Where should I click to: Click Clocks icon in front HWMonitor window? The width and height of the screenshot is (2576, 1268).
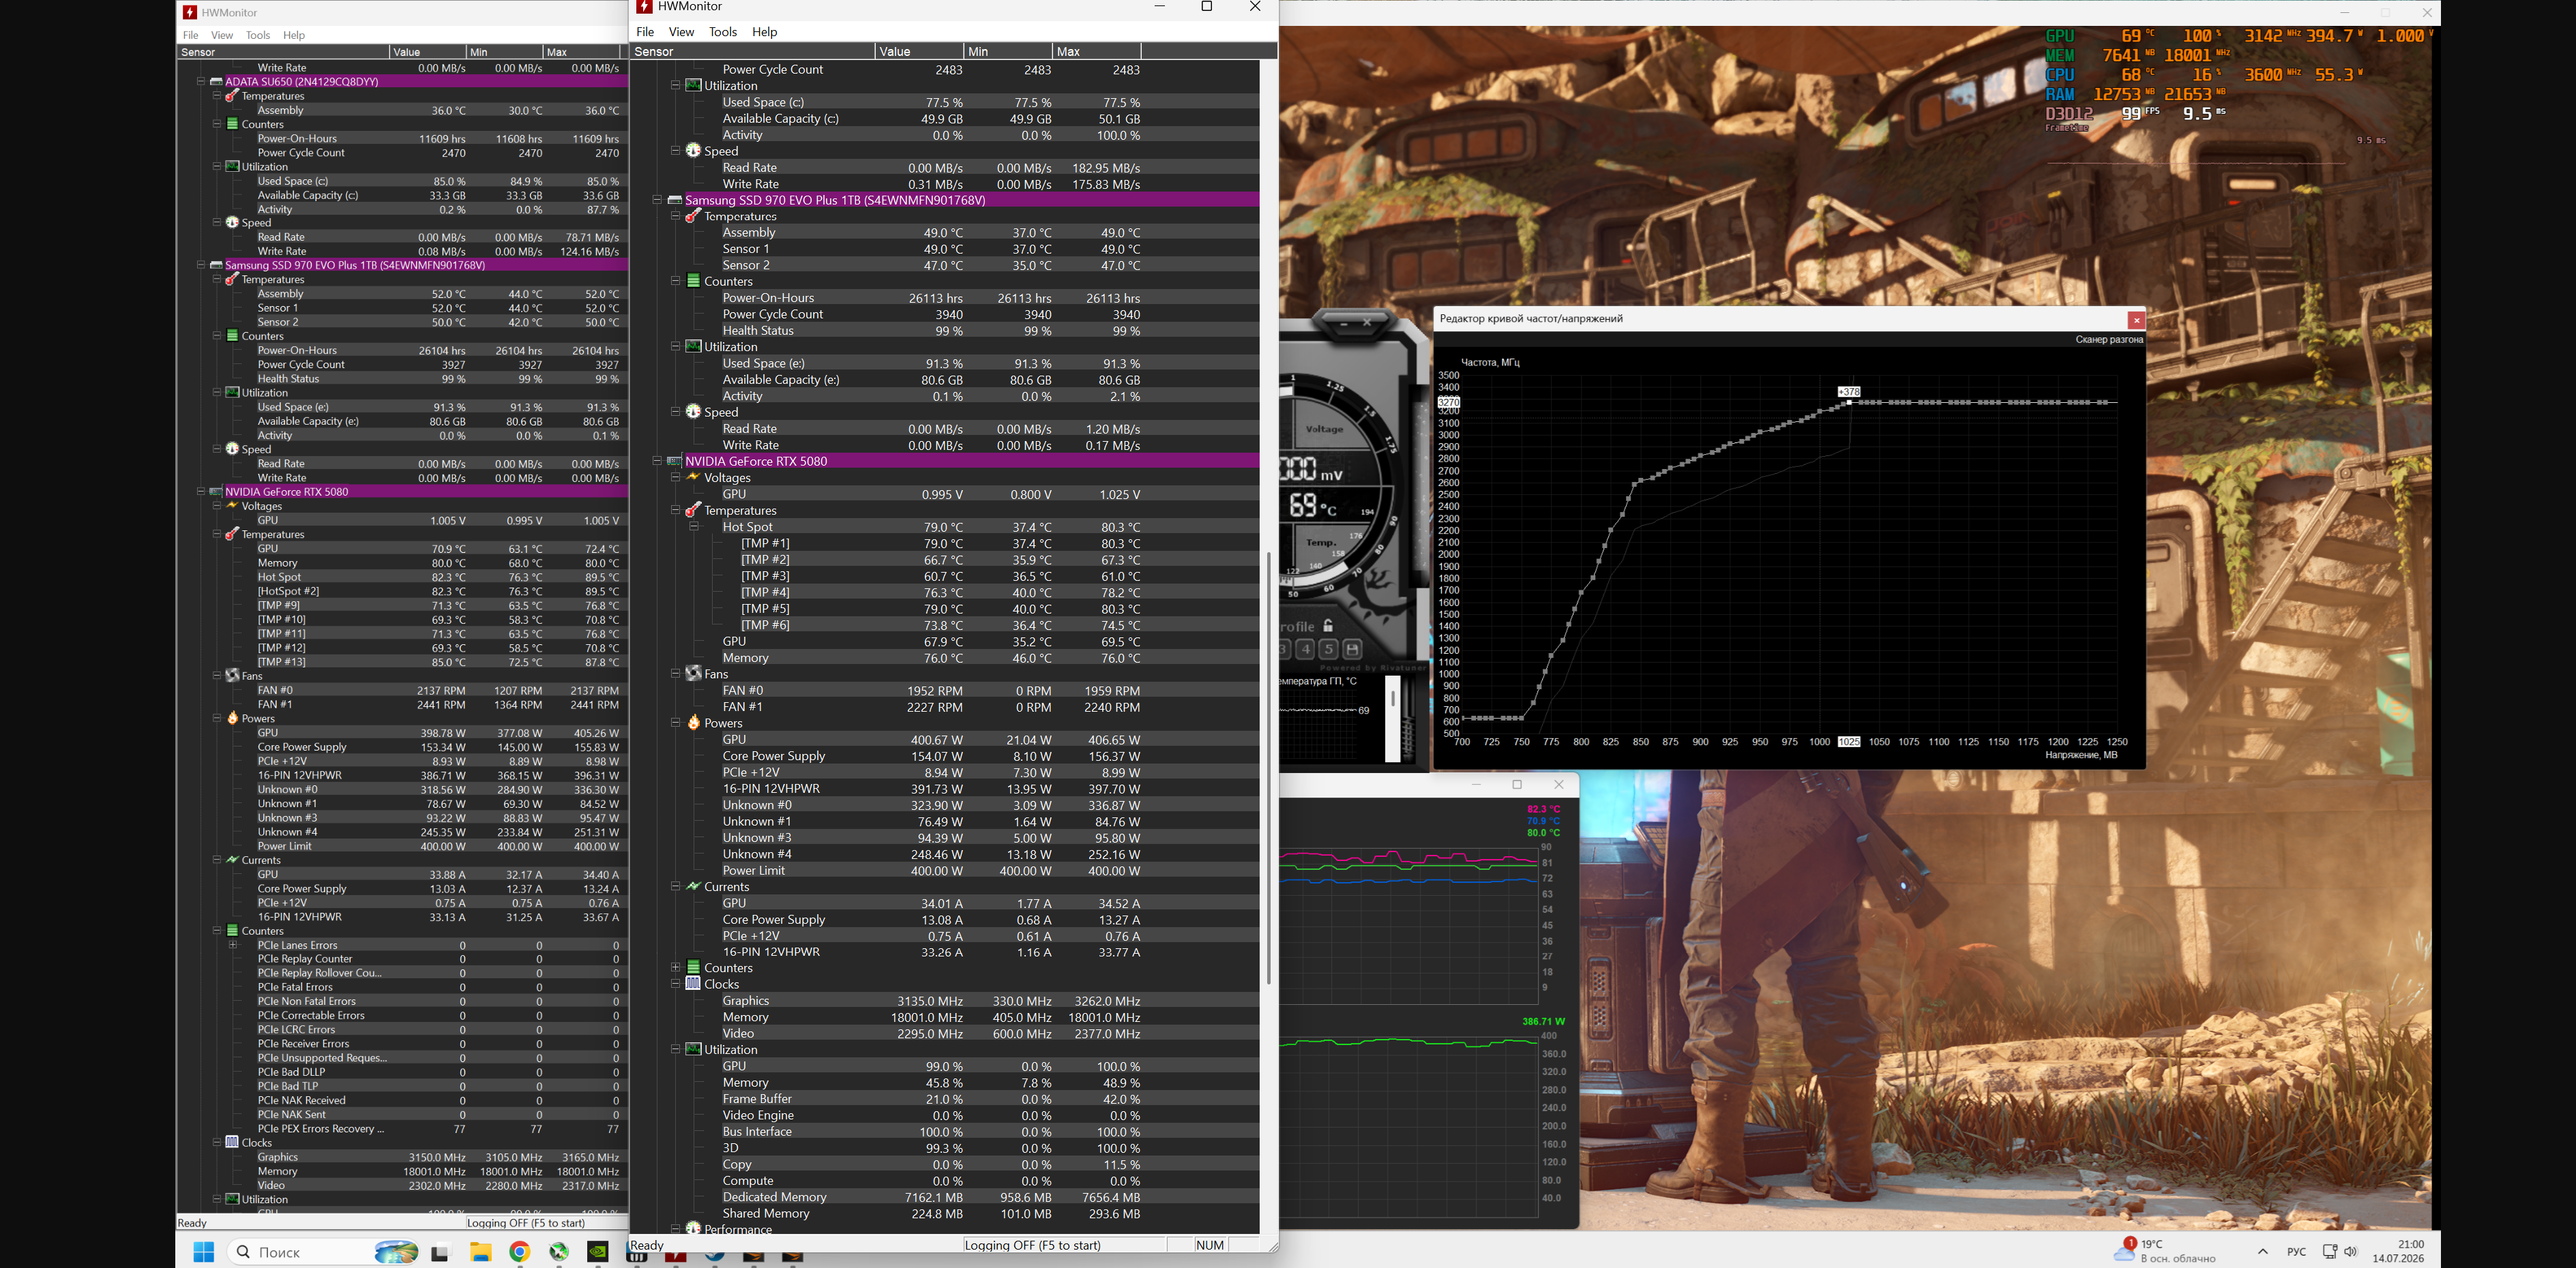(693, 984)
